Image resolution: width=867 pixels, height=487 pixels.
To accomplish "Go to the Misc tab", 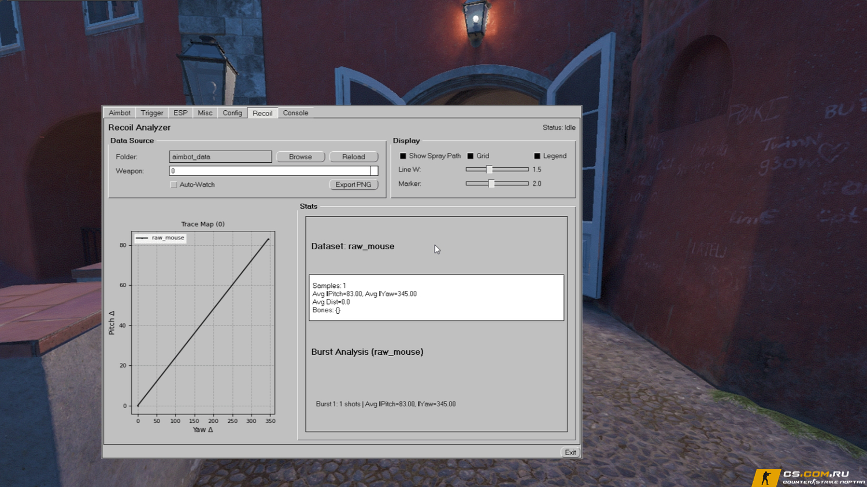I will tap(205, 113).
